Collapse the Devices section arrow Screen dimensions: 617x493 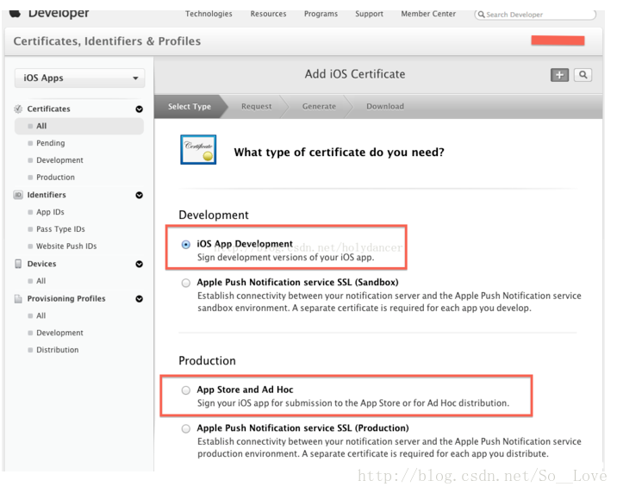(140, 264)
